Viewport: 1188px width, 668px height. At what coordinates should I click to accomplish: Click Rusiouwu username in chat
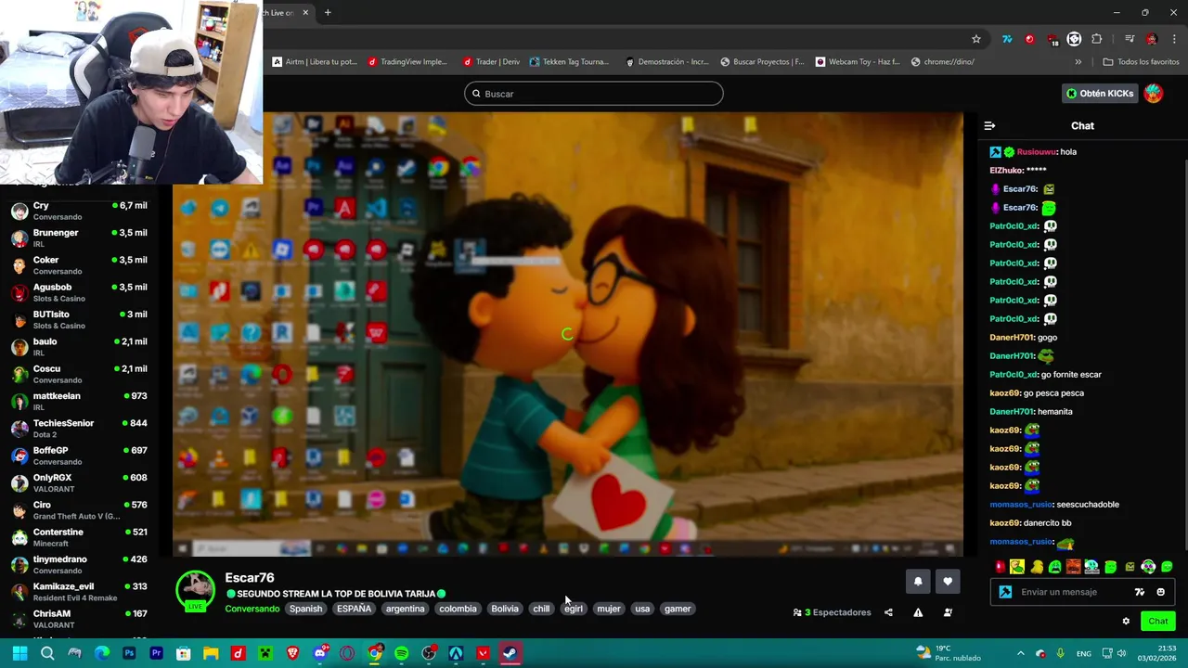pos(1037,152)
